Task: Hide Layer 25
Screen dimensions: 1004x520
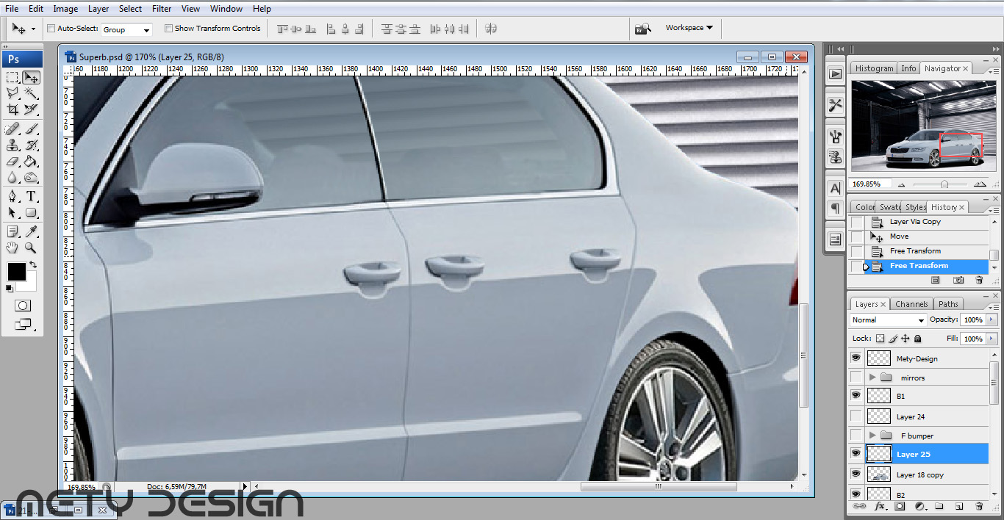Action: coord(856,454)
